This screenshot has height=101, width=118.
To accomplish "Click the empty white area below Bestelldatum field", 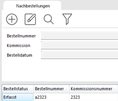I will click(x=60, y=70).
